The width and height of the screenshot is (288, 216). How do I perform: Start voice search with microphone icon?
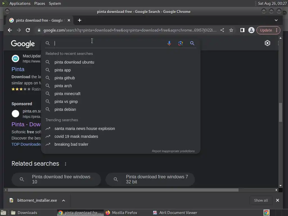(169, 43)
